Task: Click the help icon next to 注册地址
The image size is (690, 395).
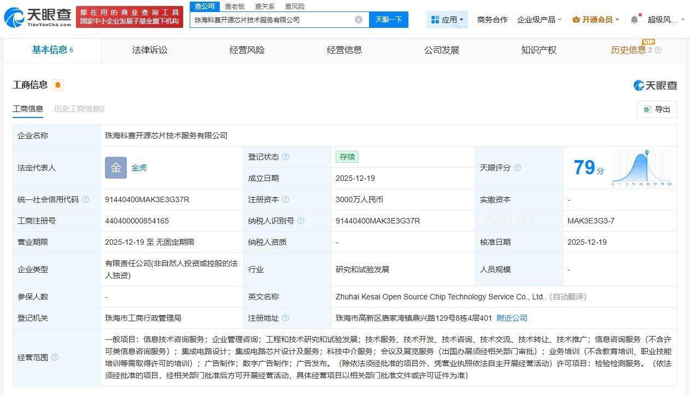Action: pyautogui.click(x=285, y=318)
